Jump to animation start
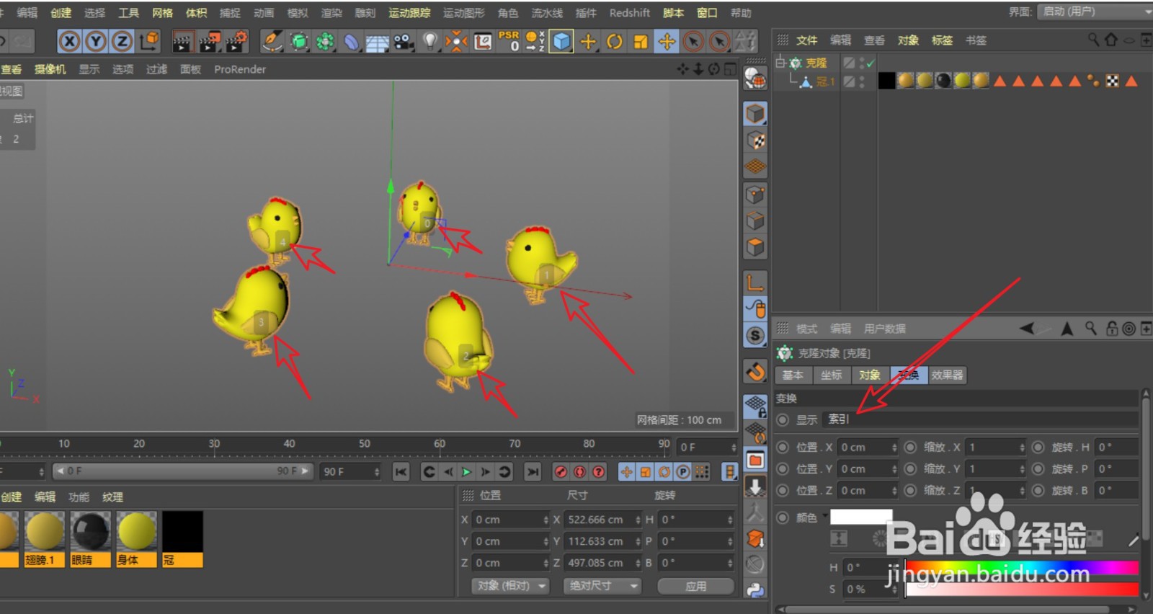Viewport: 1153px width, 614px height. tap(401, 472)
